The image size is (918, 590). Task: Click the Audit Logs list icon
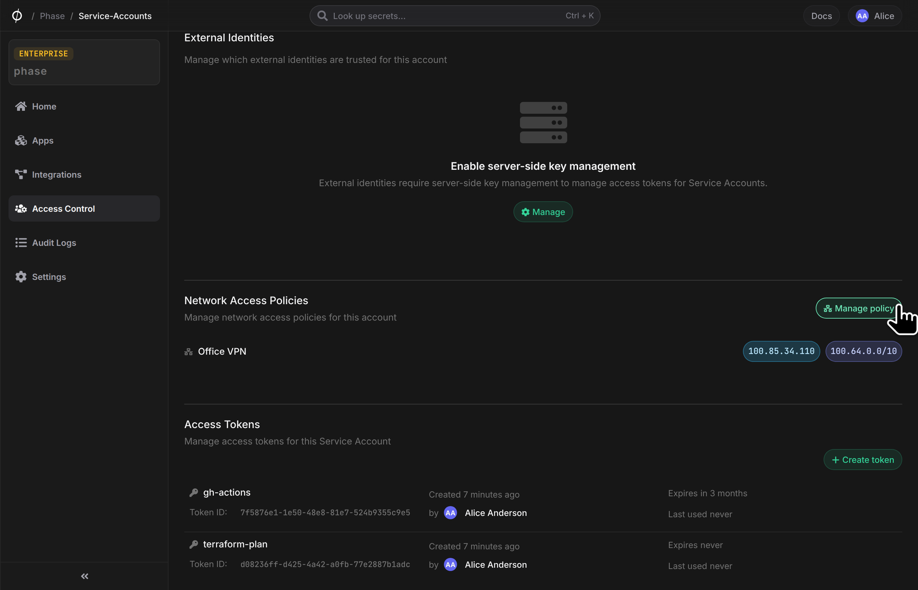[21, 243]
